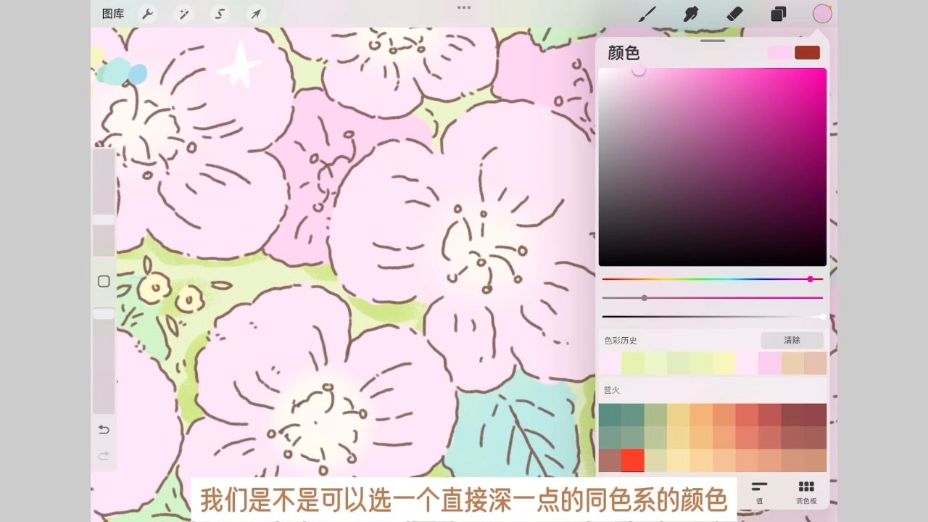Click the 清除 clear history button
The height and width of the screenshot is (522, 928).
(792, 340)
